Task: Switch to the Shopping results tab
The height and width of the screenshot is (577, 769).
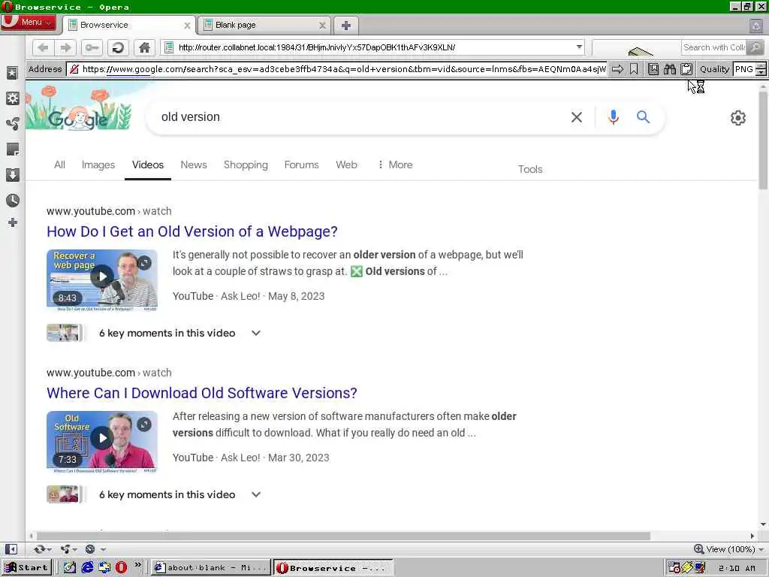Action: coord(246,165)
